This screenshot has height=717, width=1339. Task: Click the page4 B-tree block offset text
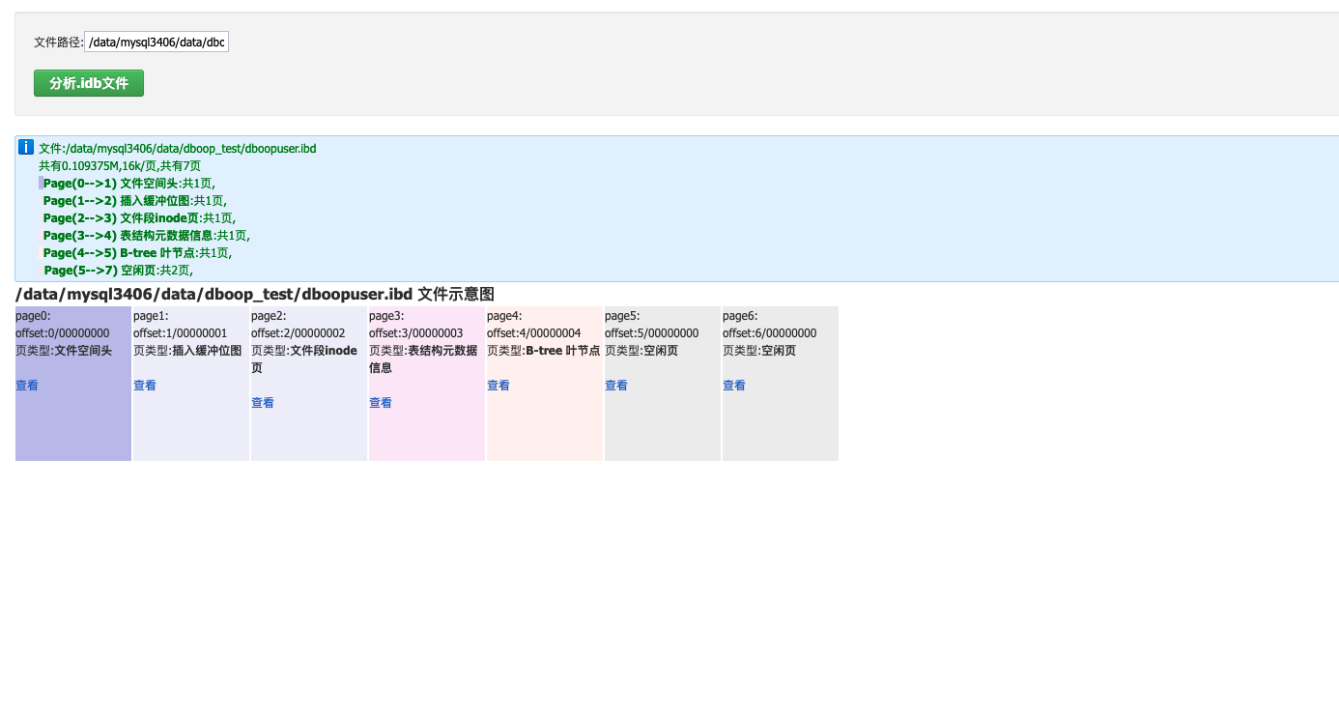(533, 333)
